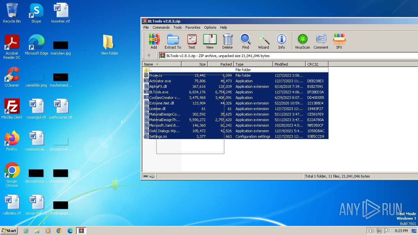Open the media player taskbar icon

tap(48, 231)
